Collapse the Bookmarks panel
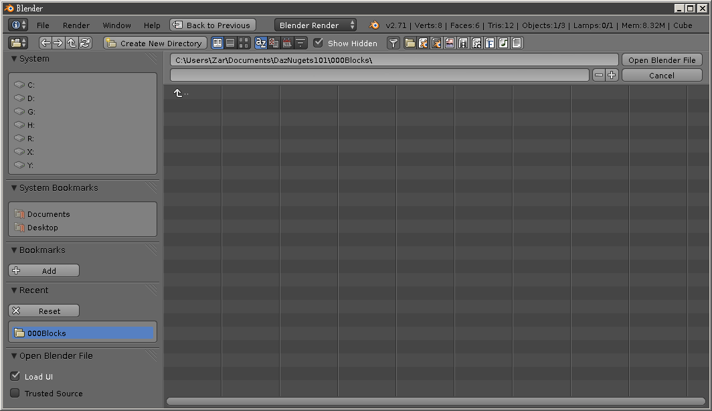 point(14,250)
